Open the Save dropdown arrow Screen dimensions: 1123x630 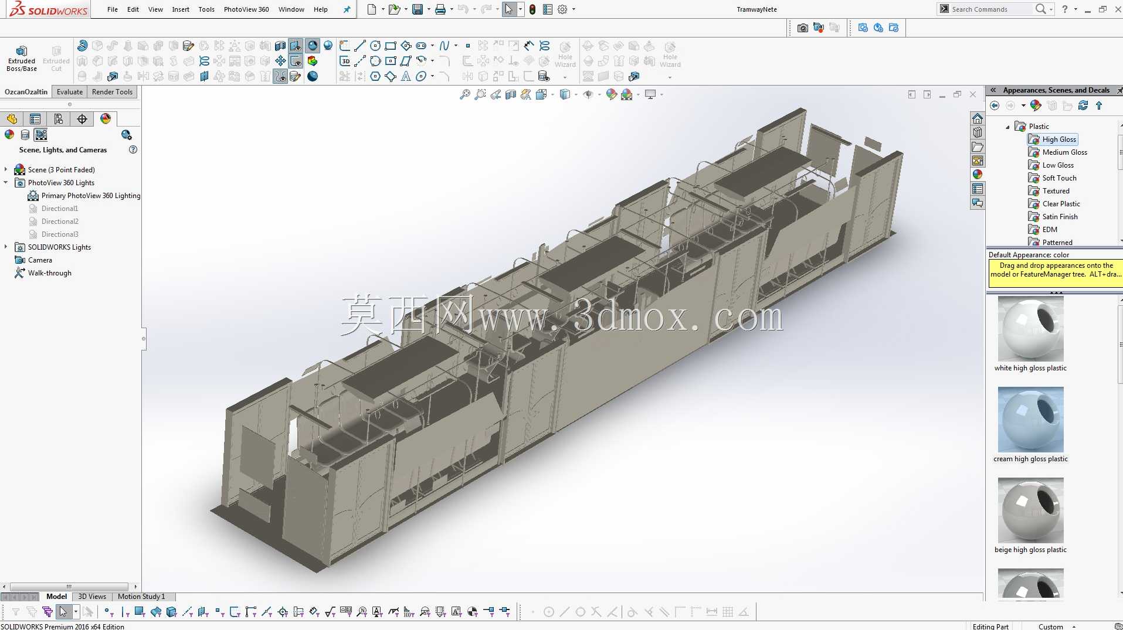tap(429, 9)
